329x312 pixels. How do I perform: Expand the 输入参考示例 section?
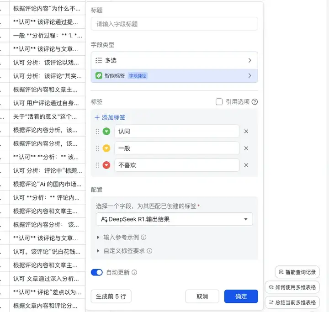coord(98,237)
